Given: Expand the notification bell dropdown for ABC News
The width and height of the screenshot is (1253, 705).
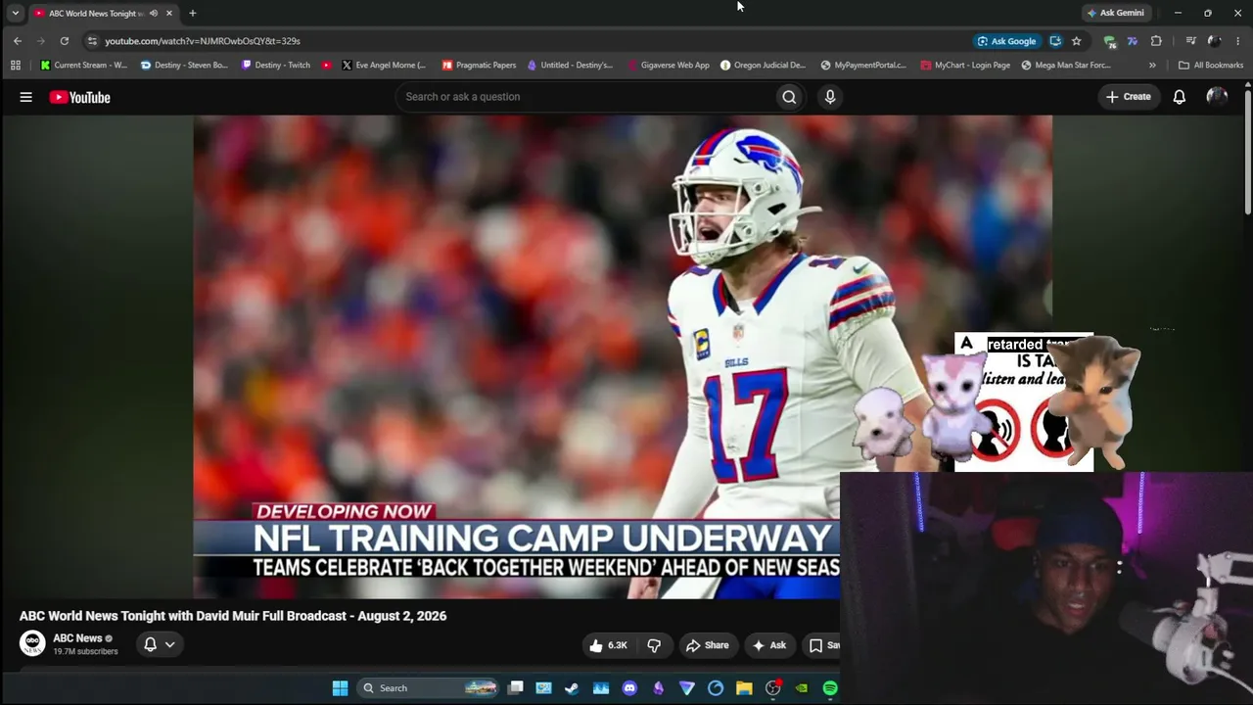Looking at the screenshot, I should click(x=169, y=644).
